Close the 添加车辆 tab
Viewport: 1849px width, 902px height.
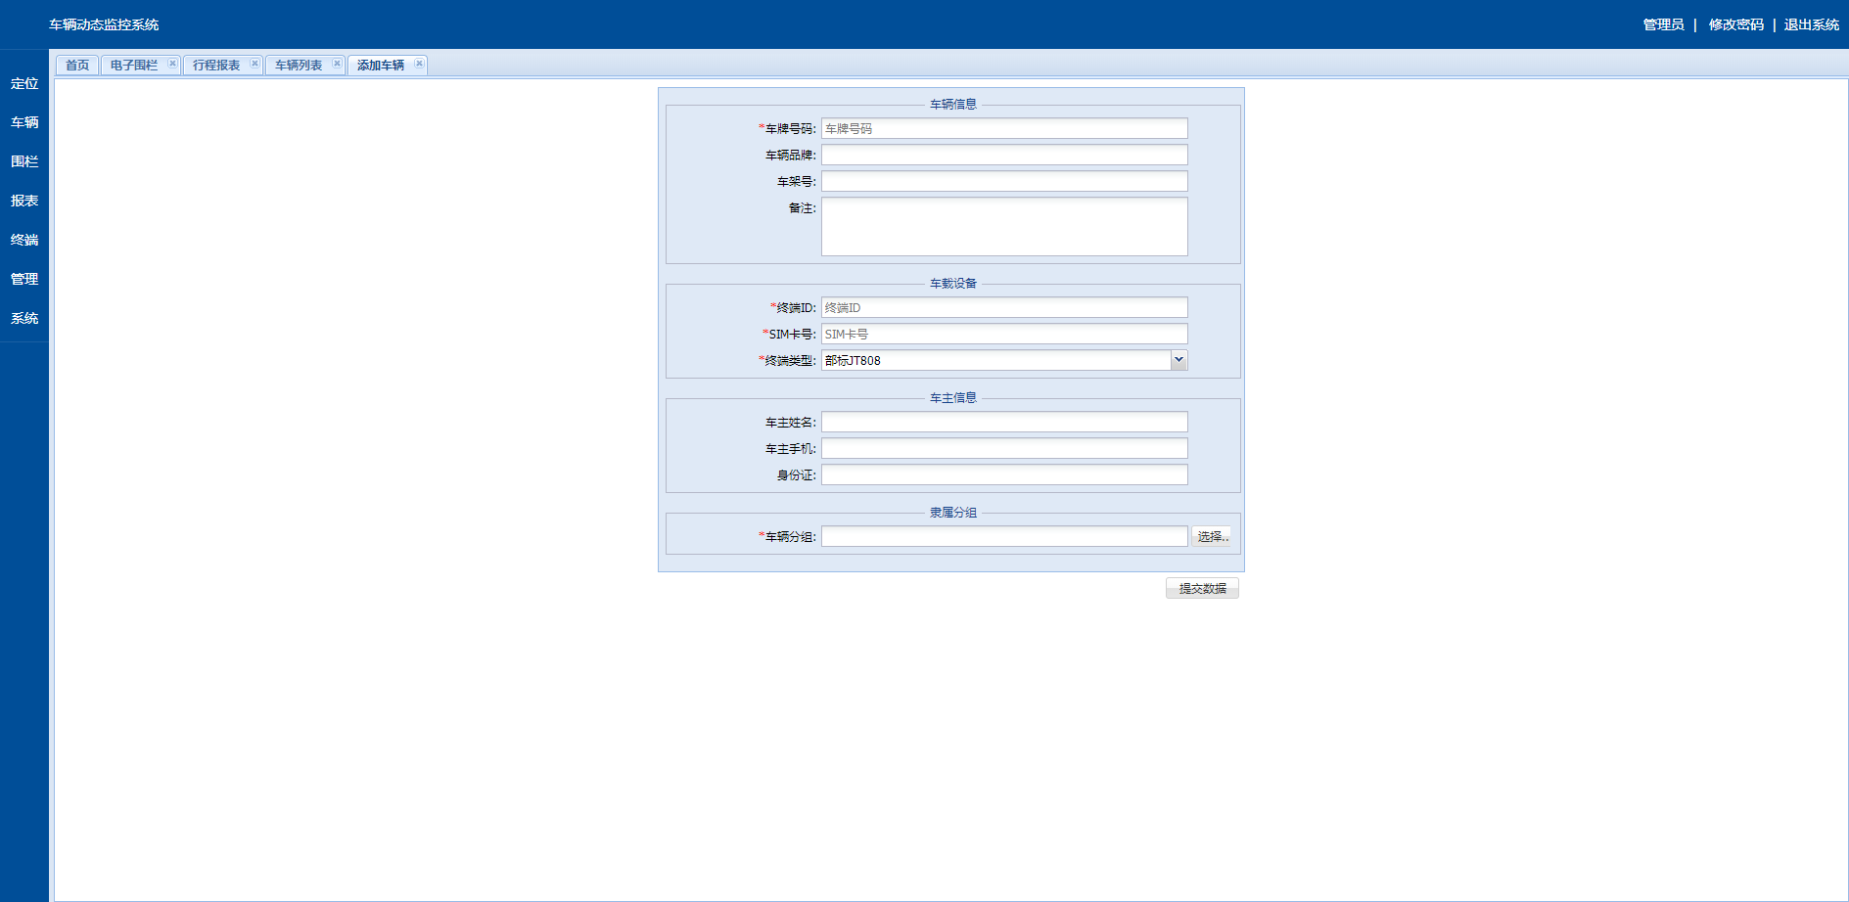[419, 64]
